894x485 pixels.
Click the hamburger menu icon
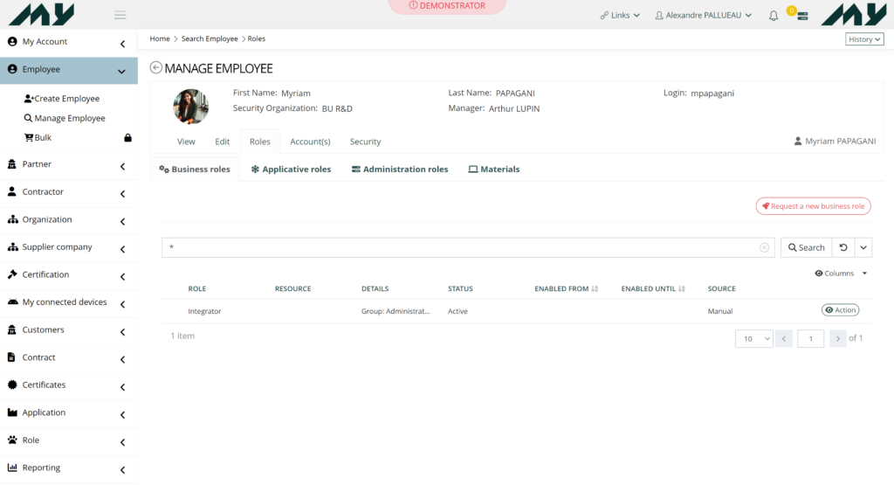120,16
